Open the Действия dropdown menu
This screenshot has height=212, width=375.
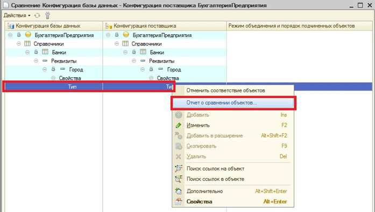17,16
